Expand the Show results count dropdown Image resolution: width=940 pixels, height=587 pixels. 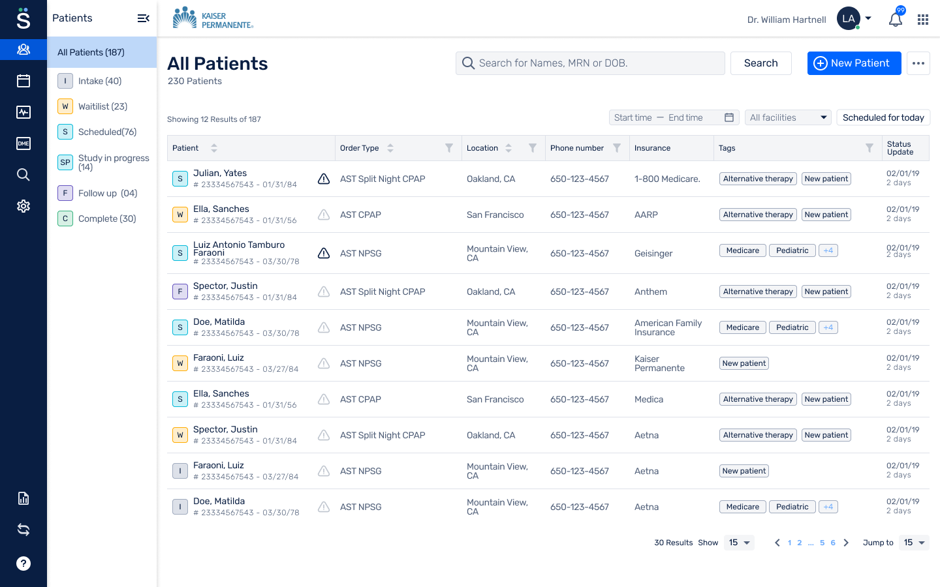tap(738, 542)
